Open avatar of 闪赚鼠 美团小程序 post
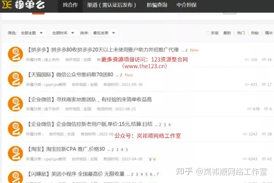This screenshot has width=274, height=183. pyautogui.click(x=15, y=177)
